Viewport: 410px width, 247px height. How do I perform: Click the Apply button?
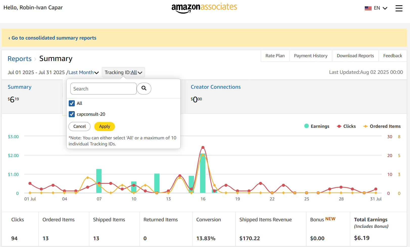[x=105, y=126]
